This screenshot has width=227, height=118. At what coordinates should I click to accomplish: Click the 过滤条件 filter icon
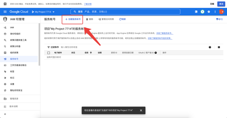[49, 47]
